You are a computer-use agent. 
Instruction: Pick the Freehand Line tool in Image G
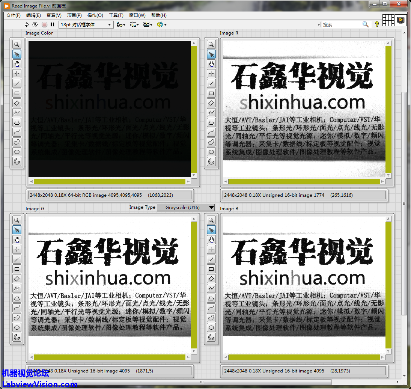click(17, 308)
